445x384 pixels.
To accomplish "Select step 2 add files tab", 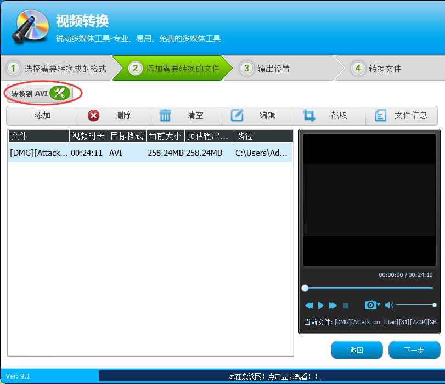I will (x=172, y=69).
